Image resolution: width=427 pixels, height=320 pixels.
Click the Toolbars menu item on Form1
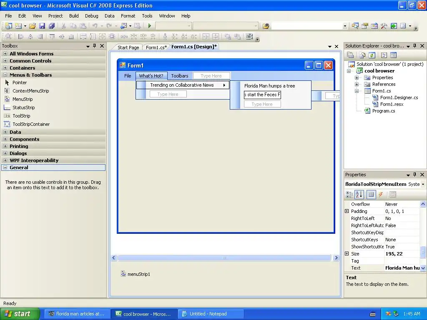point(180,76)
